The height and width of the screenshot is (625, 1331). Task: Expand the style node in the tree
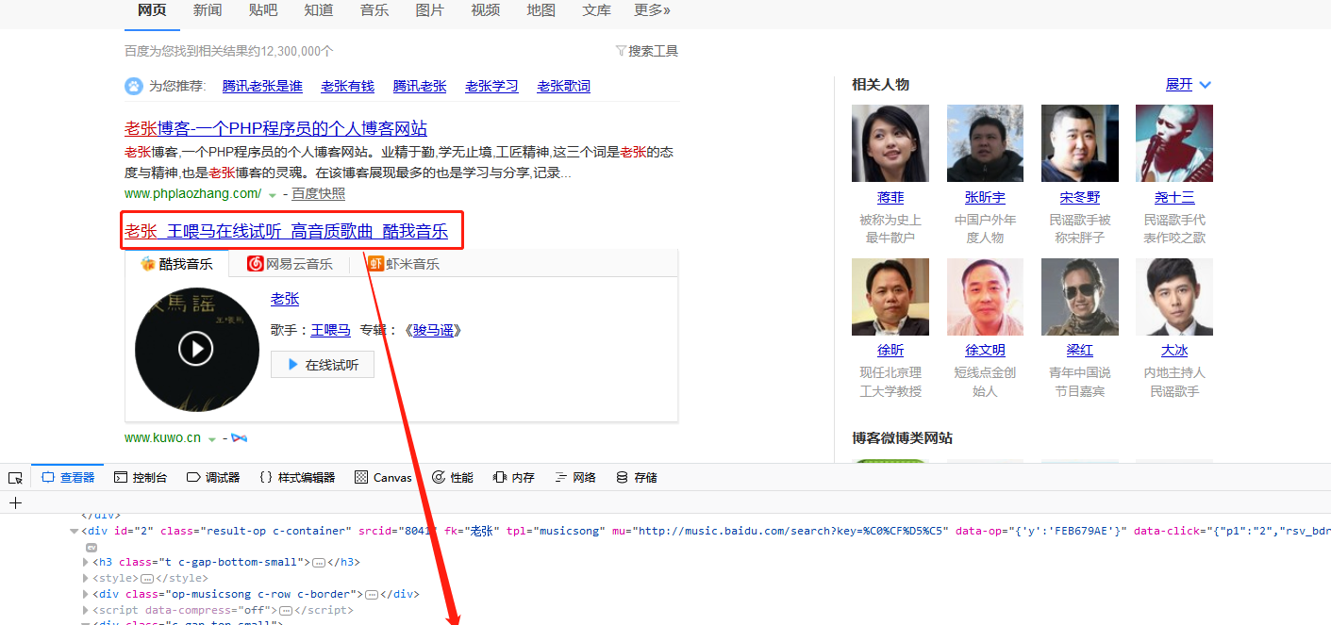tap(87, 579)
